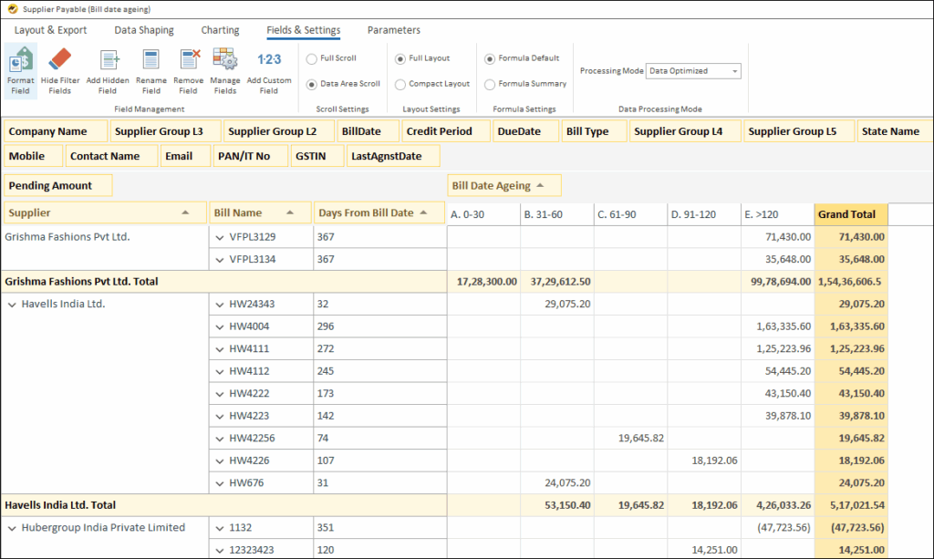This screenshot has height=559, width=934.
Task: Click the Add Custom Field 123 icon
Action: (x=269, y=59)
